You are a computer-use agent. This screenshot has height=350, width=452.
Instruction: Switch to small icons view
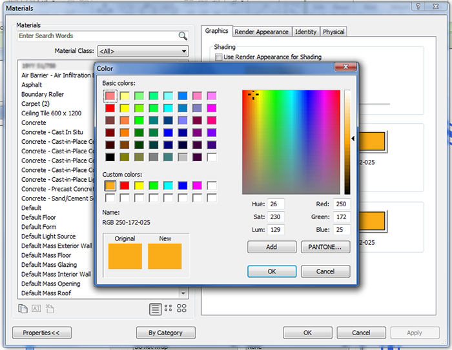169,309
